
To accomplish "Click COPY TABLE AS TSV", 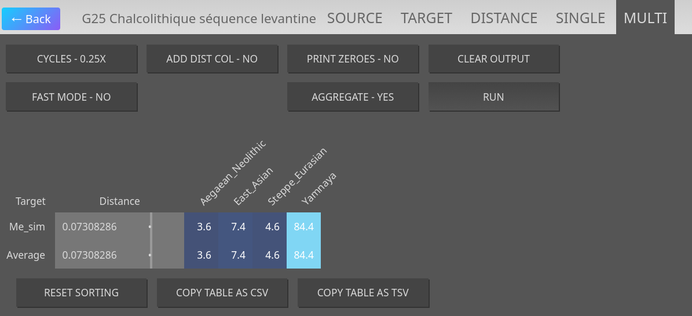I will (x=363, y=293).
